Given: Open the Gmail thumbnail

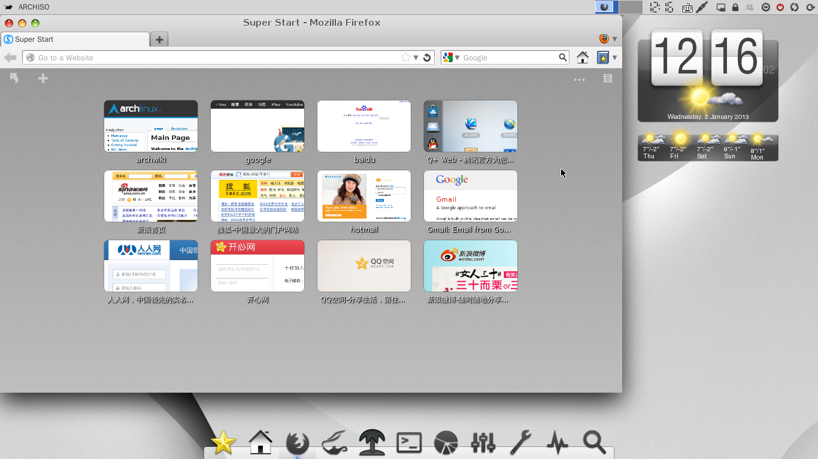Looking at the screenshot, I should [471, 196].
